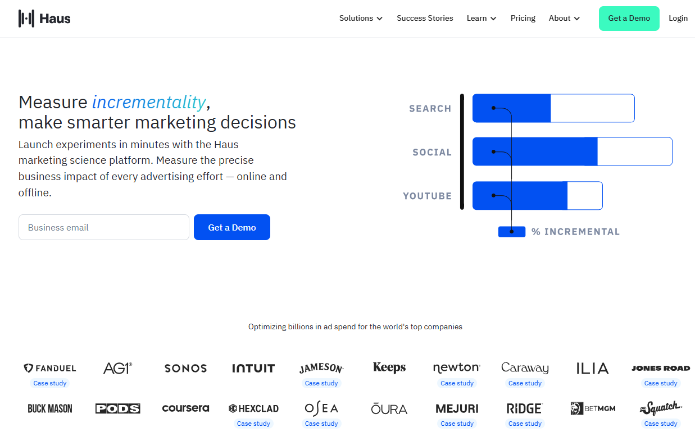
Task: Click the ILIA logo
Action: point(593,369)
